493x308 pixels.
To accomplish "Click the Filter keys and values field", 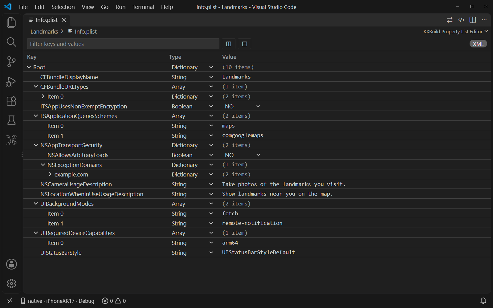I will [123, 44].
